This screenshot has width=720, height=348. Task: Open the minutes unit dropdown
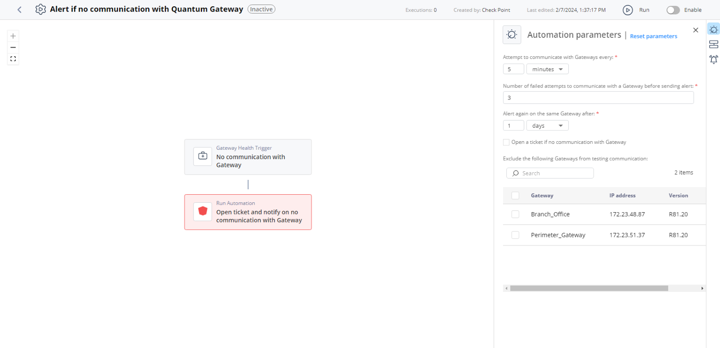click(x=547, y=69)
